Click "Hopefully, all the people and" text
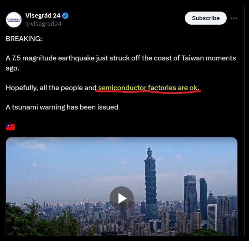The image size is (249, 241). [x=51, y=88]
